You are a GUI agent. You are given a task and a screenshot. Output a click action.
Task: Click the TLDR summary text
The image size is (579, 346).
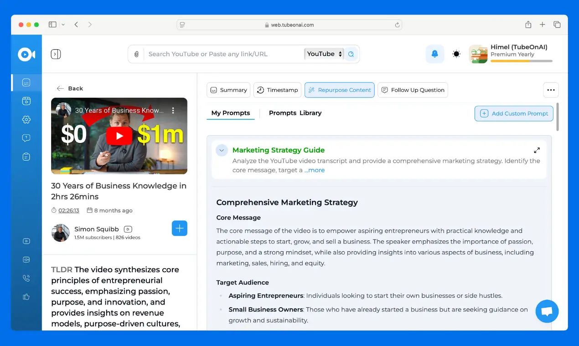[x=116, y=297]
